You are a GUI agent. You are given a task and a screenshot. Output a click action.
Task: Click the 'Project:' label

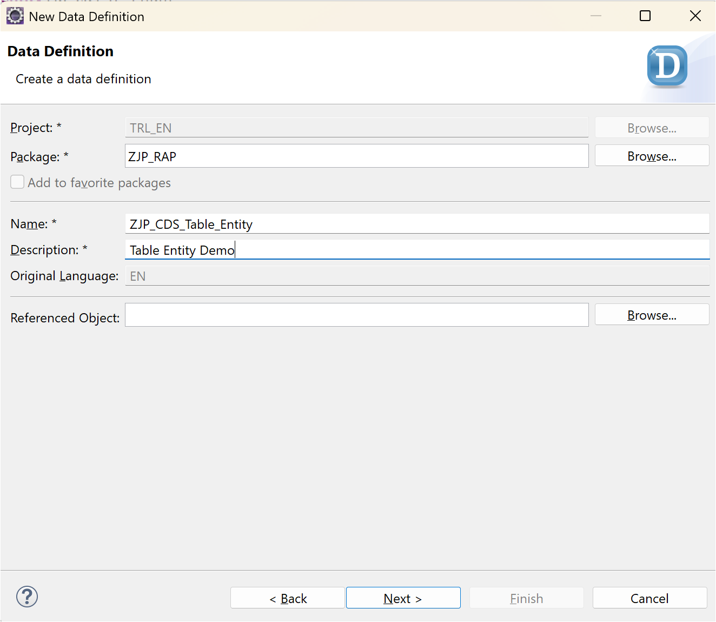[36, 128]
